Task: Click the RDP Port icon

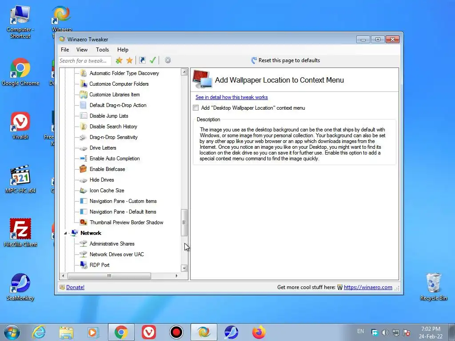Action: pyautogui.click(x=83, y=265)
